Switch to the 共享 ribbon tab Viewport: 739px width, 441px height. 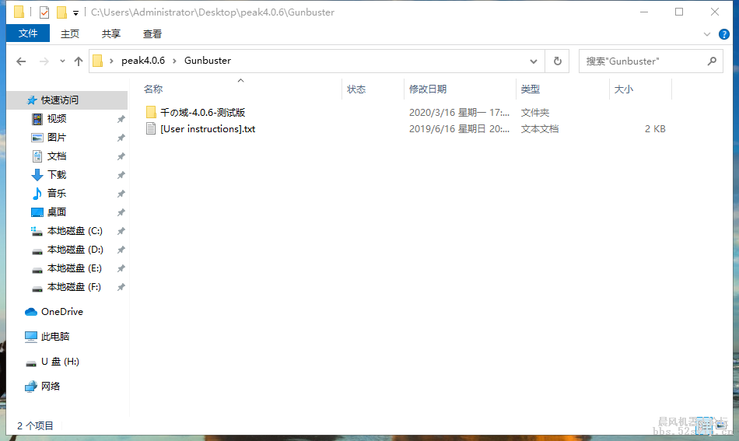[x=111, y=34]
